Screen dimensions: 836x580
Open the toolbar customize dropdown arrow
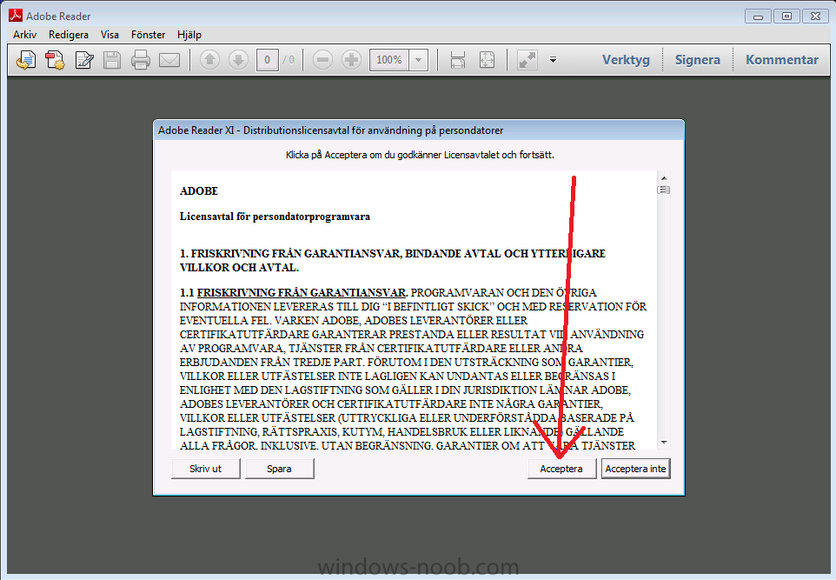coord(553,60)
